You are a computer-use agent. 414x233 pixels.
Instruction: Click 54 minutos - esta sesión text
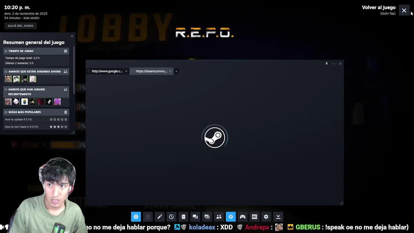[22, 18]
